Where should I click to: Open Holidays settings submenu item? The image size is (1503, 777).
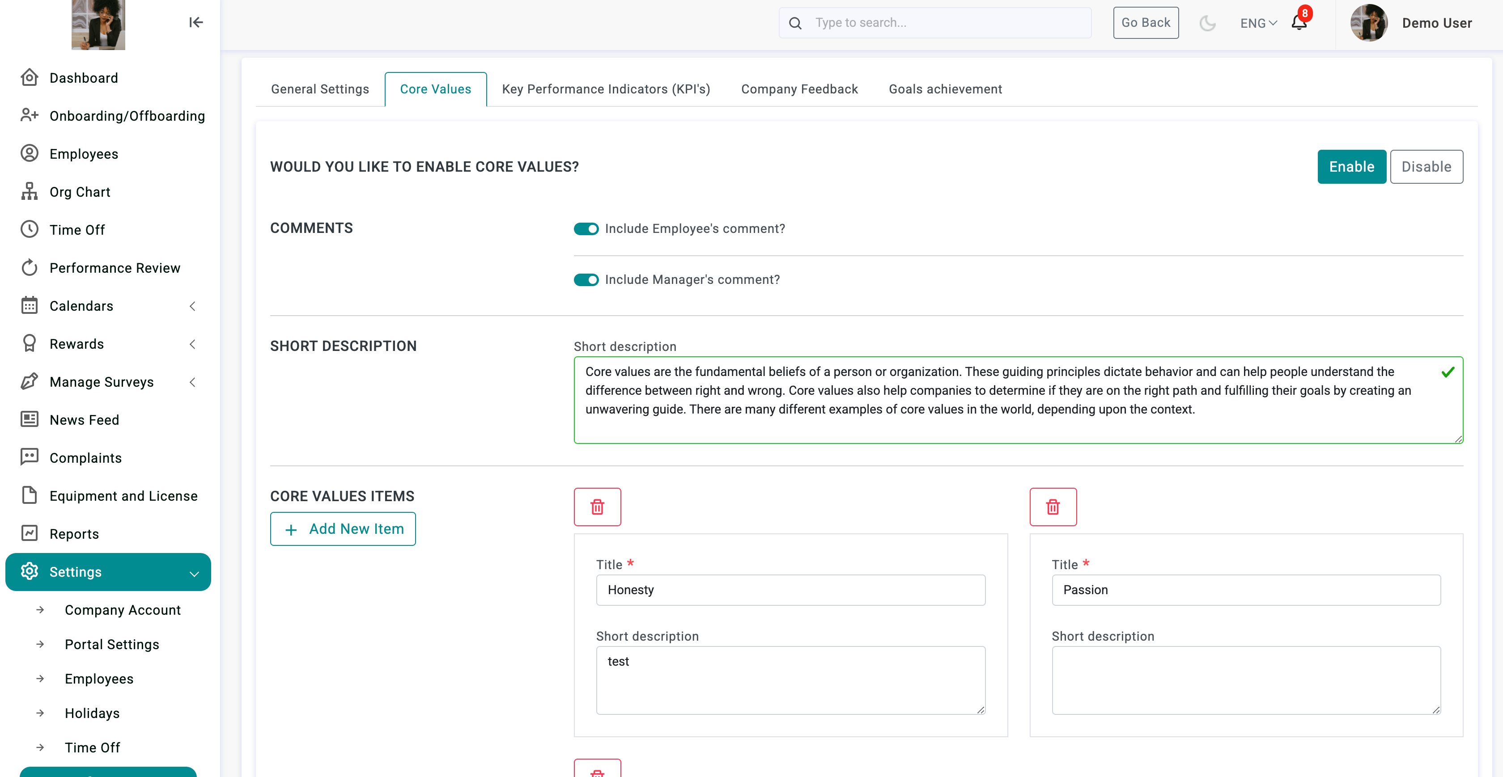pyautogui.click(x=92, y=713)
